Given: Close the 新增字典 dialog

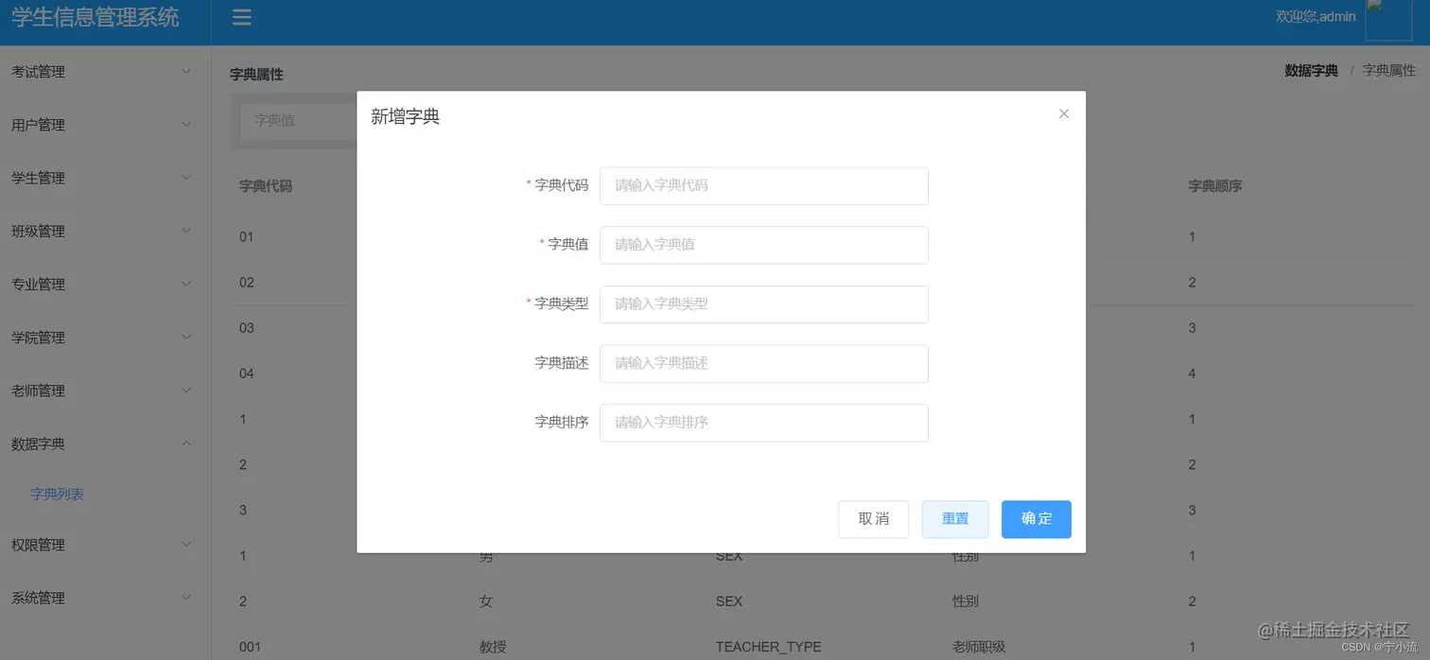Looking at the screenshot, I should pyautogui.click(x=1064, y=113).
